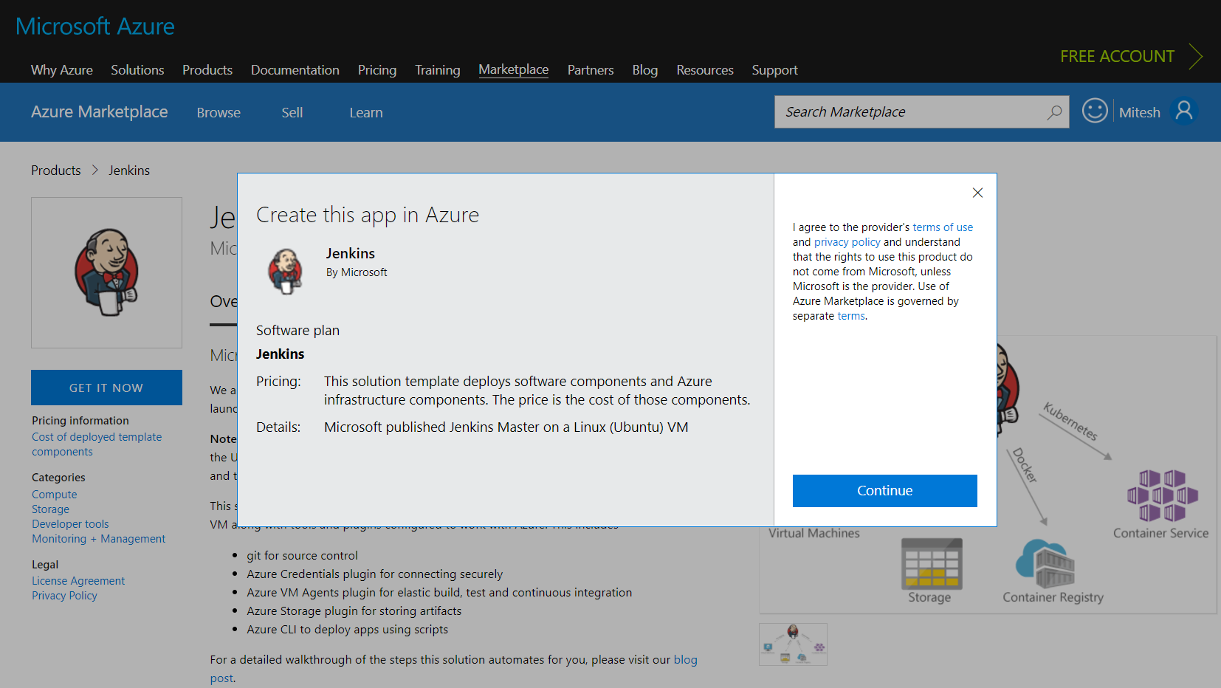Open Monitoring + Management category
Viewport: 1221px width, 688px height.
point(99,539)
